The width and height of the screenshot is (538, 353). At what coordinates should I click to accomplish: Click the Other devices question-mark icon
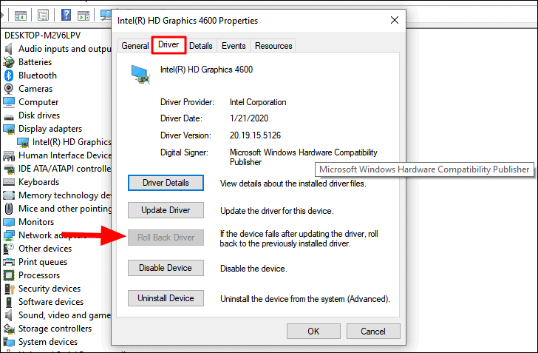click(9, 249)
